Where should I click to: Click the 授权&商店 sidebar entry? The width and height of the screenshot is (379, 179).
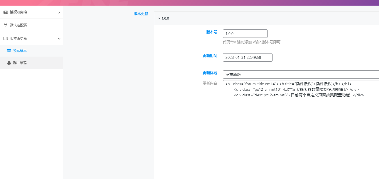[x=18, y=12]
